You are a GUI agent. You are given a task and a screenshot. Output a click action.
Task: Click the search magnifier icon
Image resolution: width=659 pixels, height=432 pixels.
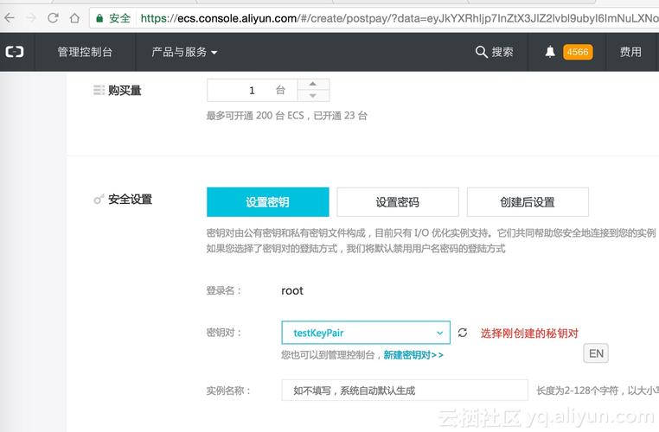point(481,52)
